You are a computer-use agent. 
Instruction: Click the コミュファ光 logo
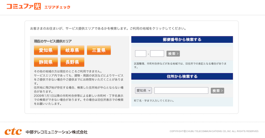(23, 6)
